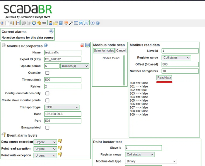Open the Data source exception level dropdown
The image size is (205, 166).
click(45, 142)
